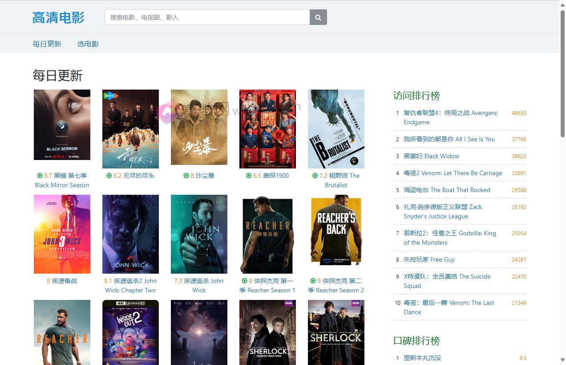The height and width of the screenshot is (365, 566).
Task: Click the search magnifier button
Action: tap(318, 17)
